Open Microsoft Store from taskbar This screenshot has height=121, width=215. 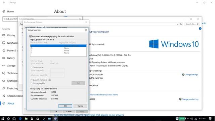(32, 119)
